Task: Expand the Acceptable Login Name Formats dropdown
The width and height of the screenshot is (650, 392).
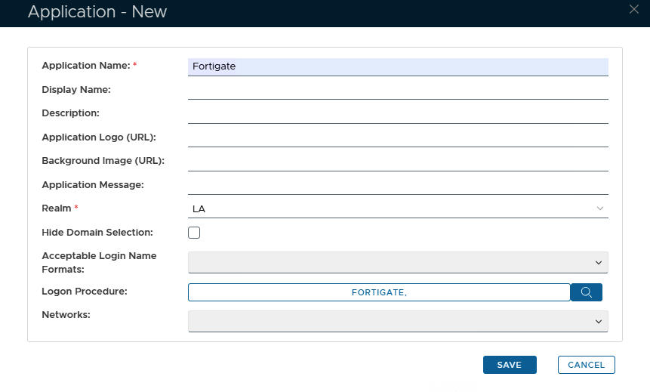Action: pos(398,262)
